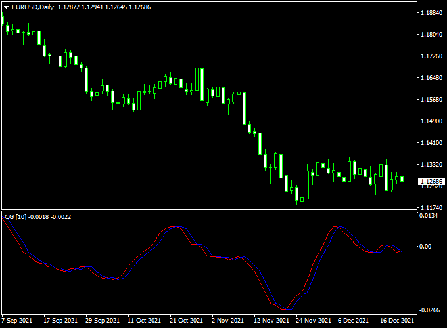Click the 1.14900 price scale level
The height and width of the screenshot is (328, 447).
pyautogui.click(x=431, y=121)
